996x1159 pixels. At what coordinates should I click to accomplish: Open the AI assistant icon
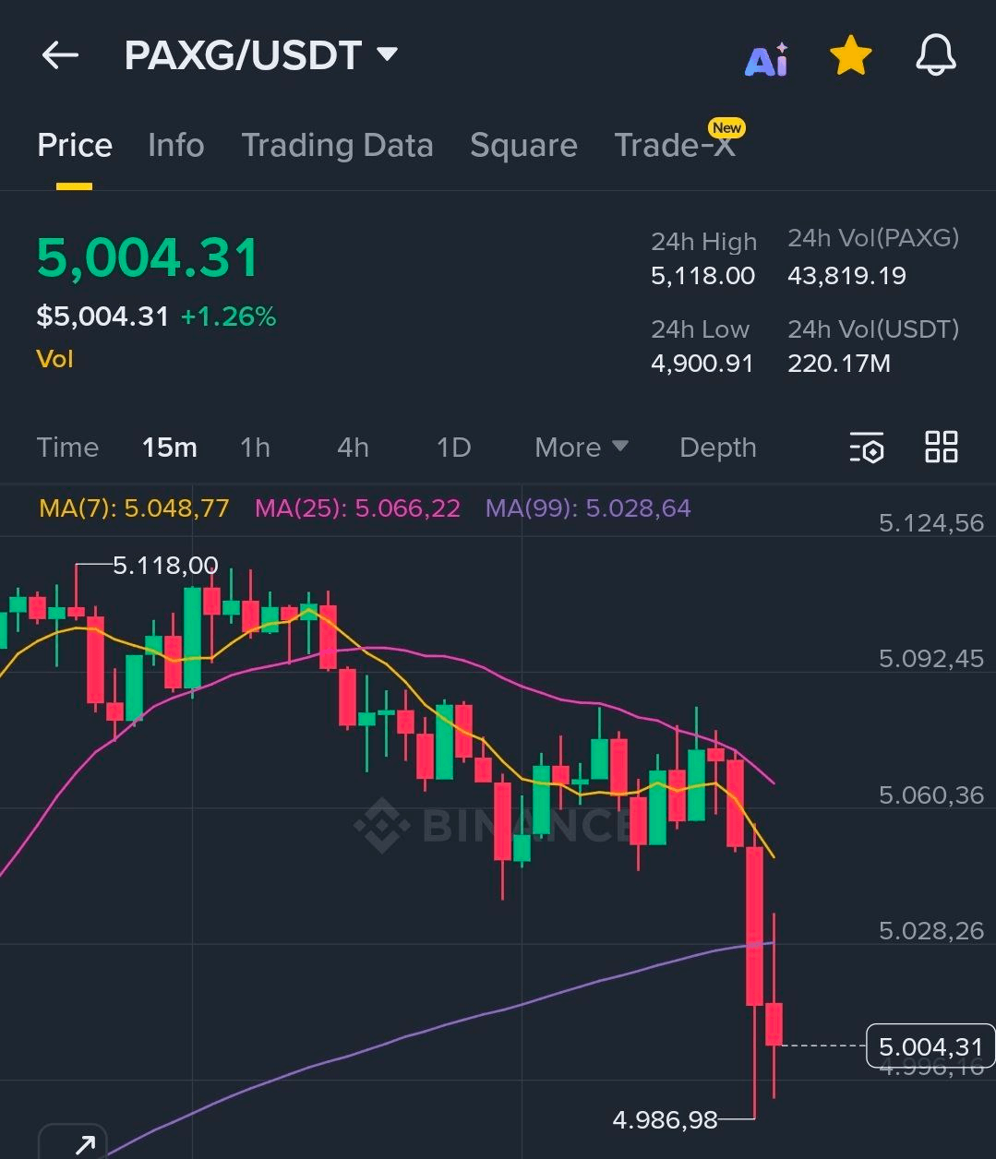point(766,59)
